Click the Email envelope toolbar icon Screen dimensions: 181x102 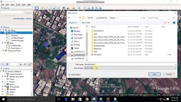pos(85,8)
